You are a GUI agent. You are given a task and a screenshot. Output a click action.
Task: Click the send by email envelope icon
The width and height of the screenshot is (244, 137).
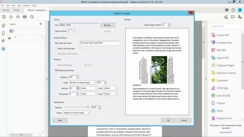(x=233, y=17)
